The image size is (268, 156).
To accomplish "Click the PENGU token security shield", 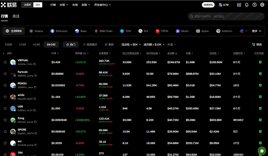I will pos(260,85).
